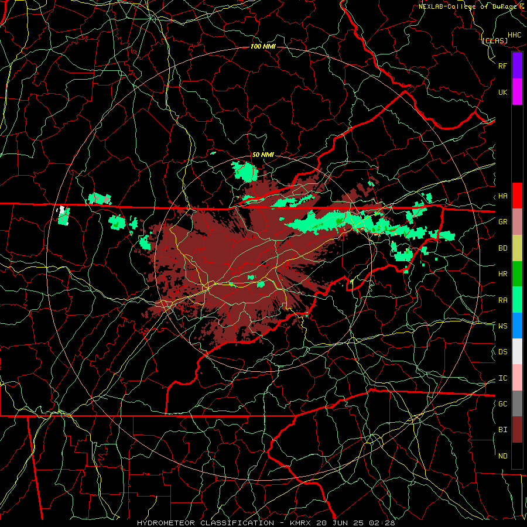This screenshot has width=527, height=527.
Task: Click the ND legend label
Action: 503,456
